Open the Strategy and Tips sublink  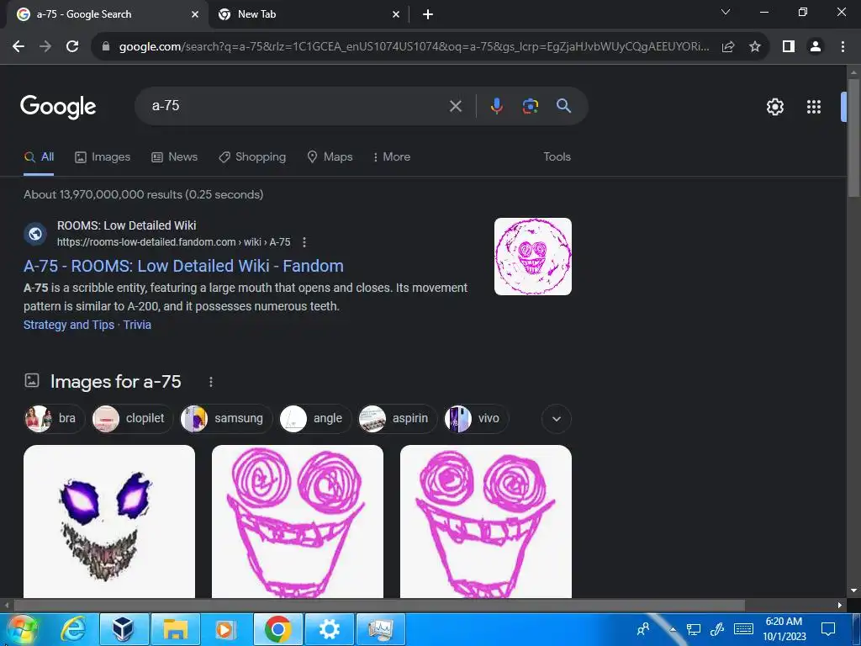point(69,325)
